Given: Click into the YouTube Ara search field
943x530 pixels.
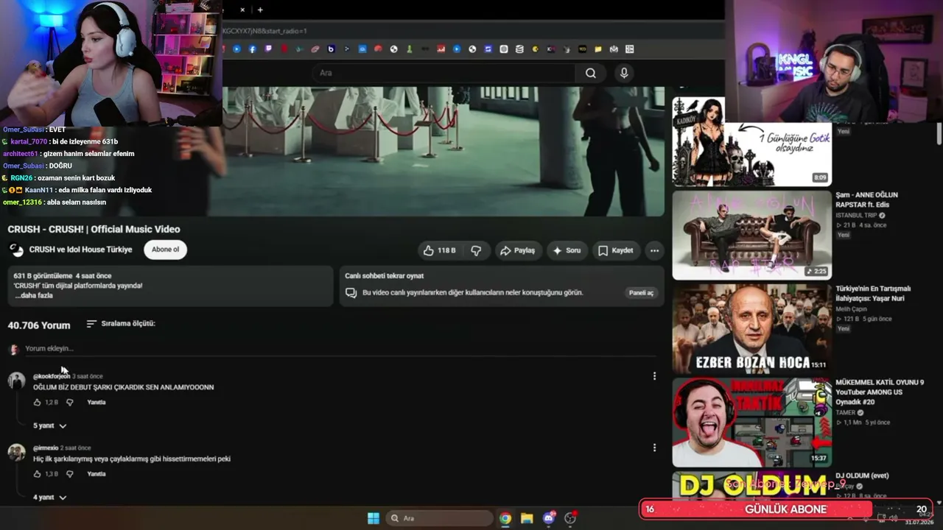Looking at the screenshot, I should coord(444,73).
